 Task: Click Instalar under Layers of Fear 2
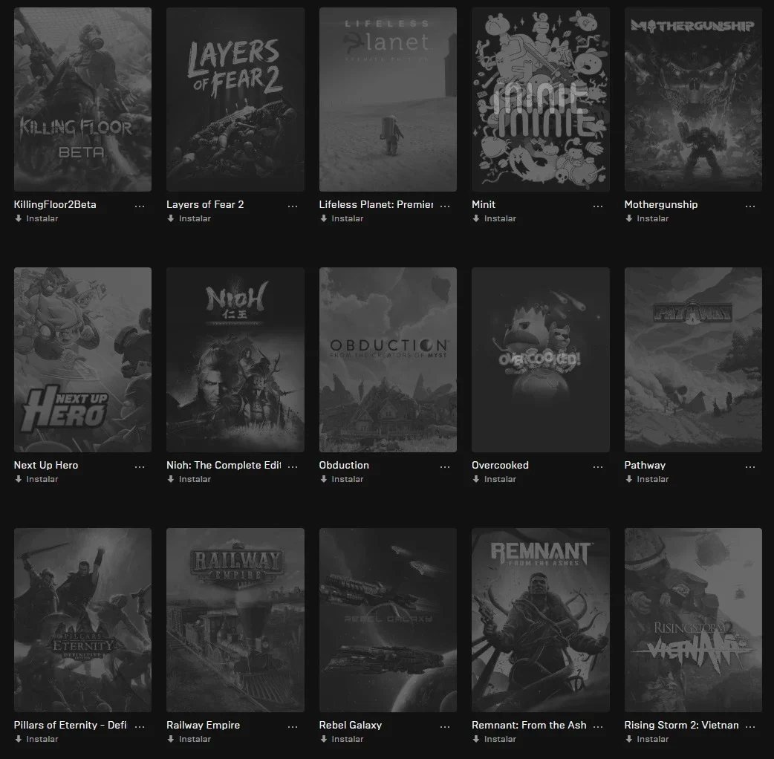pyautogui.click(x=189, y=218)
